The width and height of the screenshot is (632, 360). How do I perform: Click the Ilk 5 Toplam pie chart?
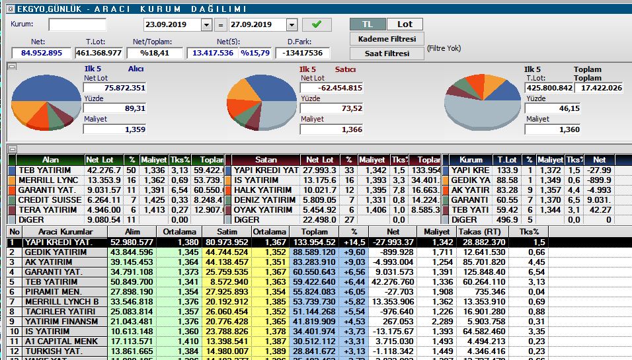pos(483,102)
